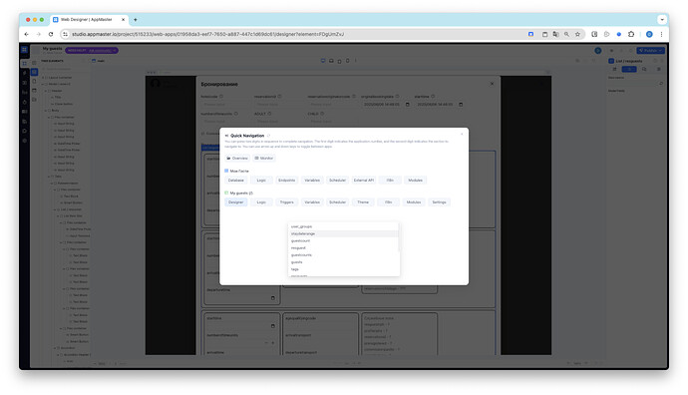The height and width of the screenshot is (395, 688).
Task: Bookmark this page with the star icon
Action: 578,34
